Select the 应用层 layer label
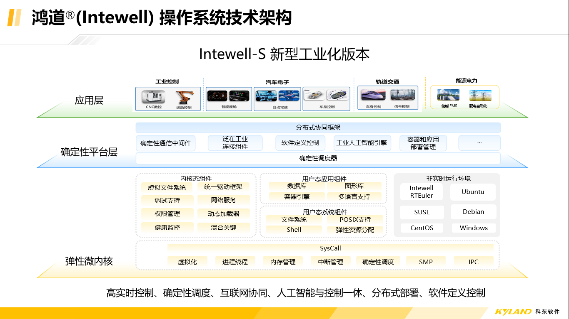The height and width of the screenshot is (319, 569). coord(89,100)
